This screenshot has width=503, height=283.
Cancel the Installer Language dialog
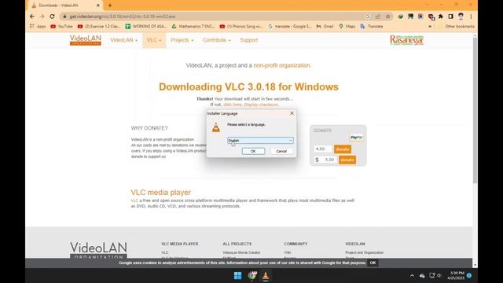(281, 151)
